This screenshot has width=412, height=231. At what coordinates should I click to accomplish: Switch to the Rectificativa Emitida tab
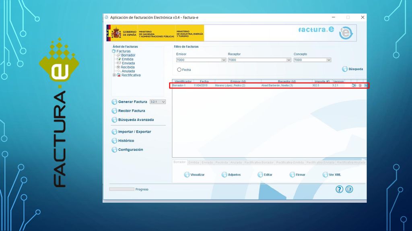coord(290,162)
